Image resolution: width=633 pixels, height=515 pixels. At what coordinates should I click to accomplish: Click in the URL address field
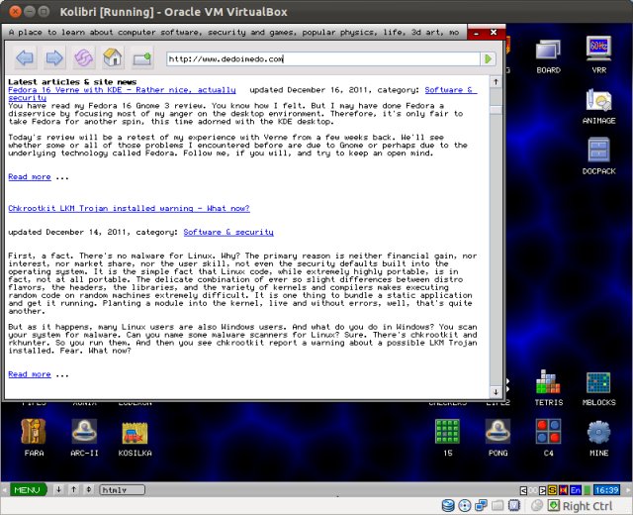pos(321,59)
